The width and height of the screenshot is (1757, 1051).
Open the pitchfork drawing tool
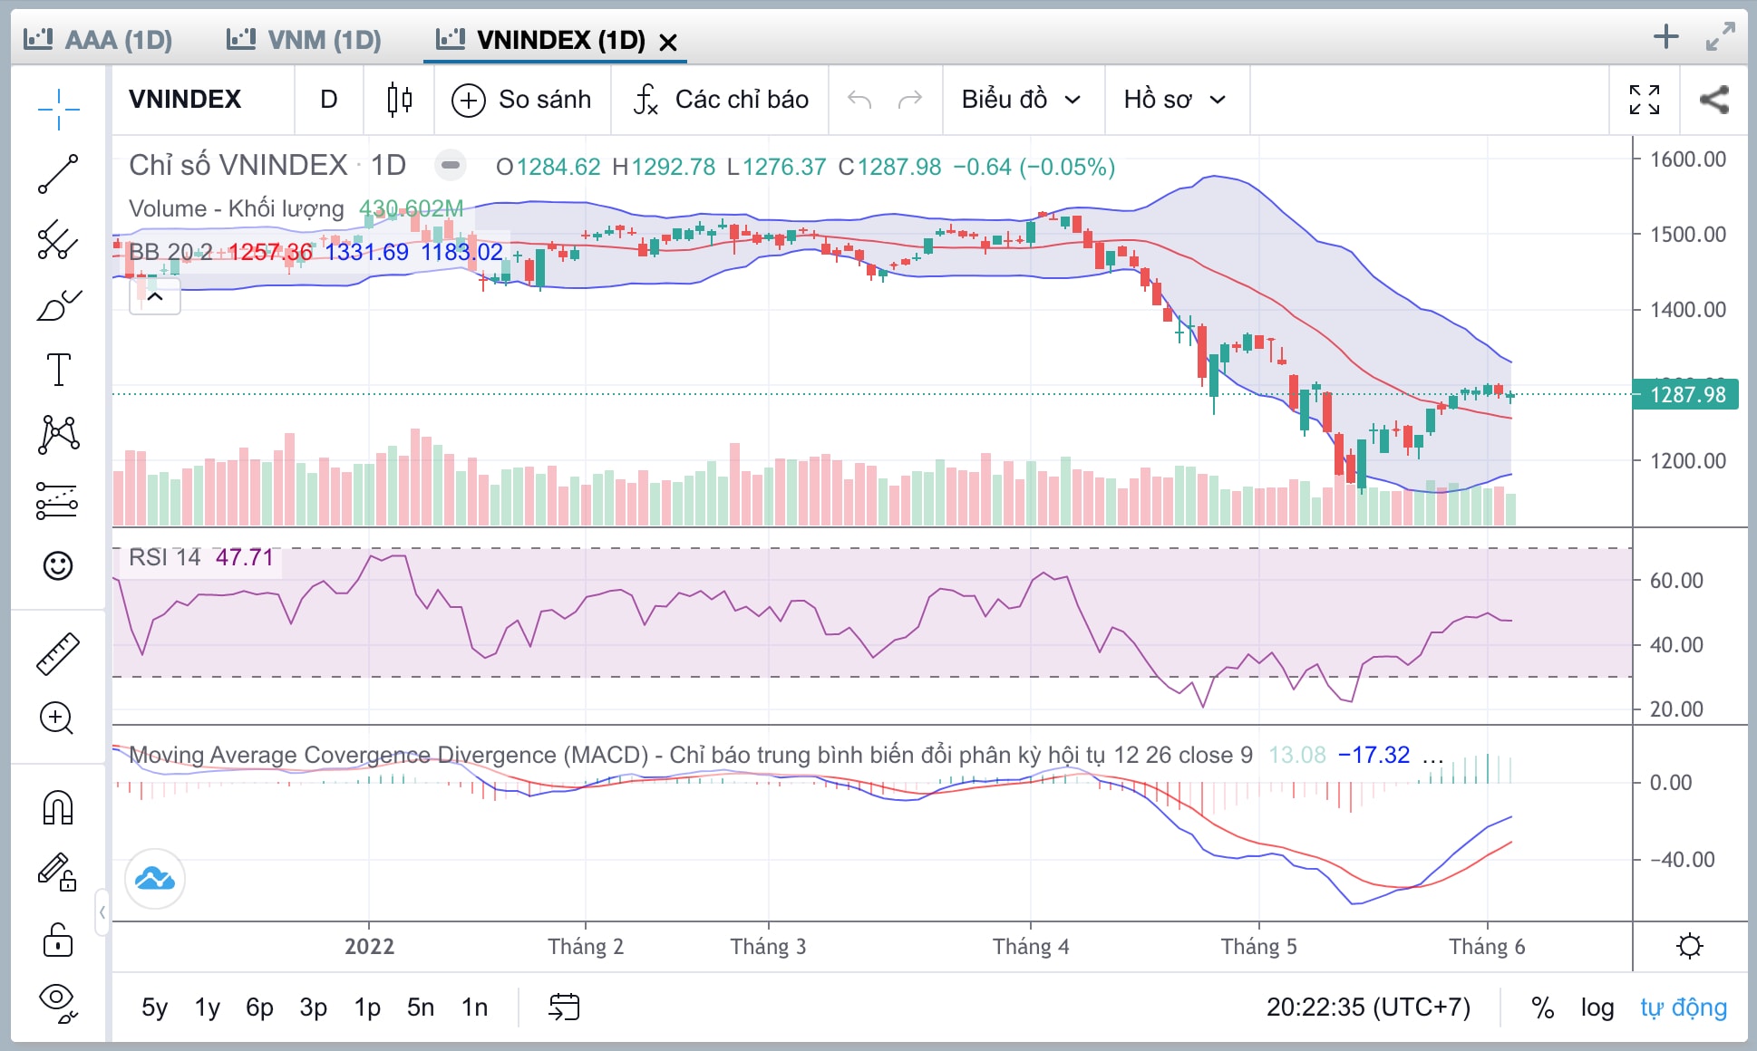pos(59,240)
